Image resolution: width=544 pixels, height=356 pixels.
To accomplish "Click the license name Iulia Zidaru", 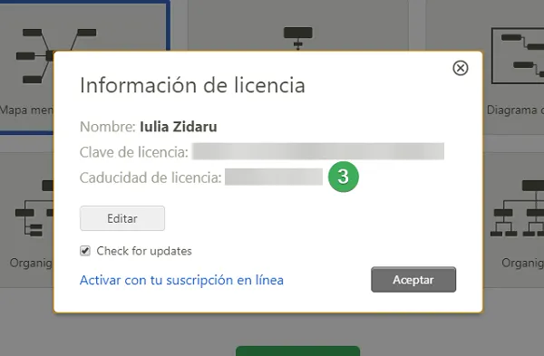I will tap(179, 127).
